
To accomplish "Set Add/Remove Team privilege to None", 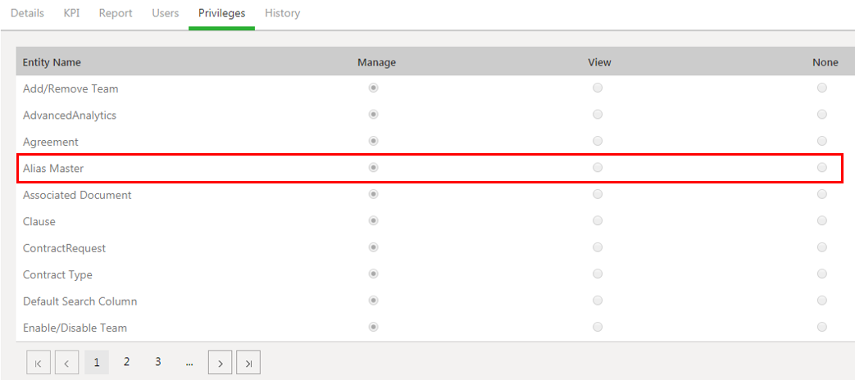I will [821, 88].
